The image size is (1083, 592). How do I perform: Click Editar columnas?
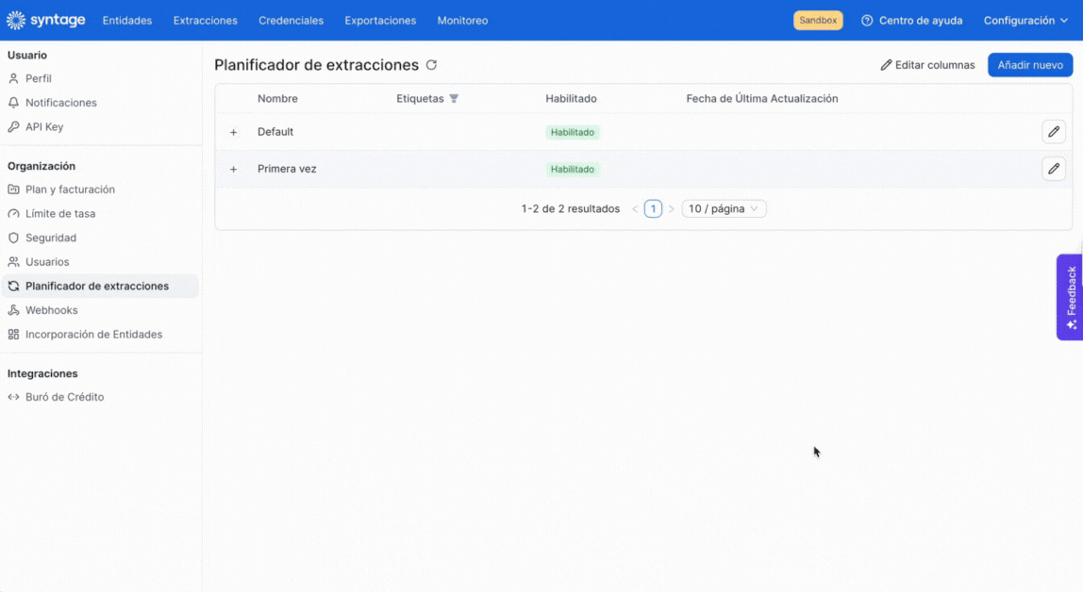(927, 65)
